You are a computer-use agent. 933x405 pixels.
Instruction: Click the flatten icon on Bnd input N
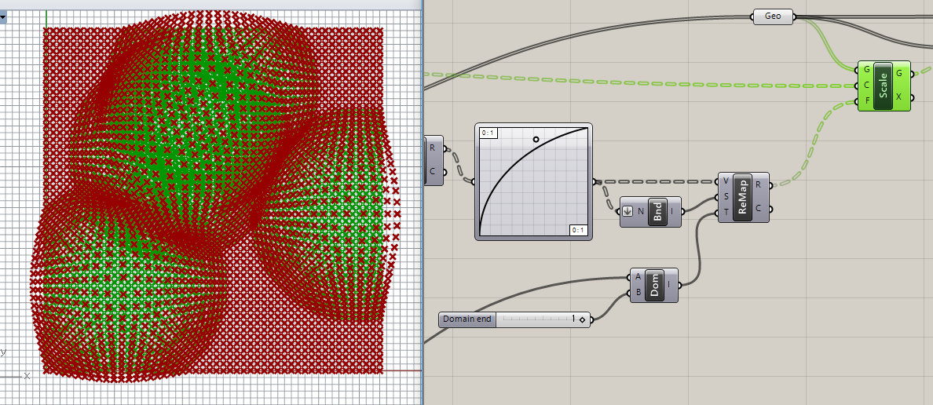(627, 211)
